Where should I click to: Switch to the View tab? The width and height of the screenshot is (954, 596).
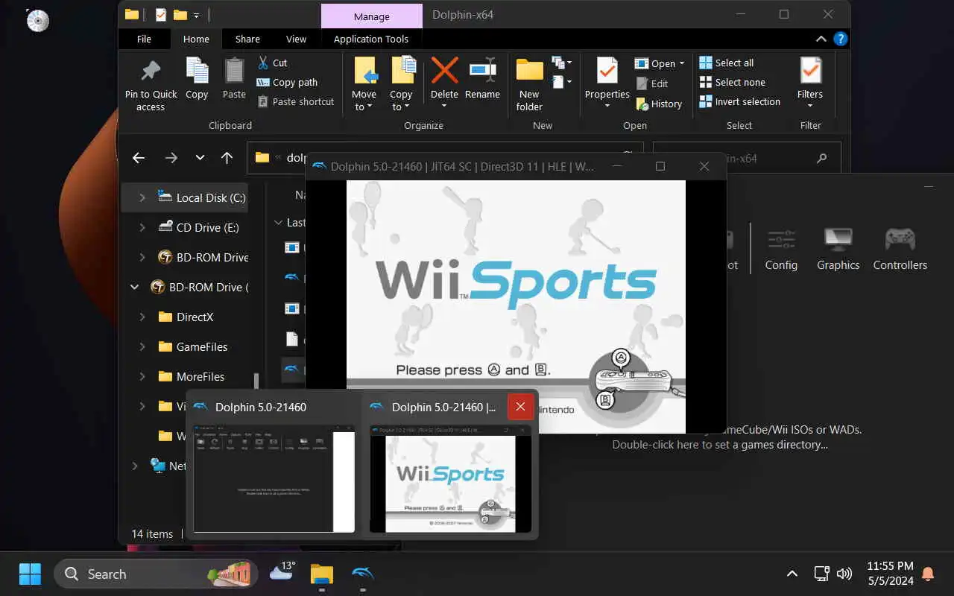[296, 39]
